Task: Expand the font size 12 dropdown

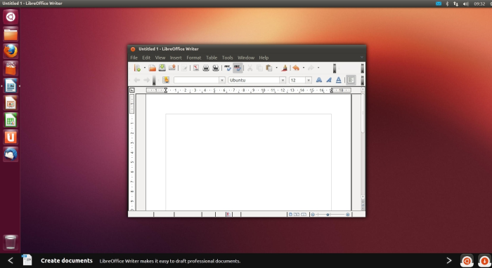Action: pos(309,80)
